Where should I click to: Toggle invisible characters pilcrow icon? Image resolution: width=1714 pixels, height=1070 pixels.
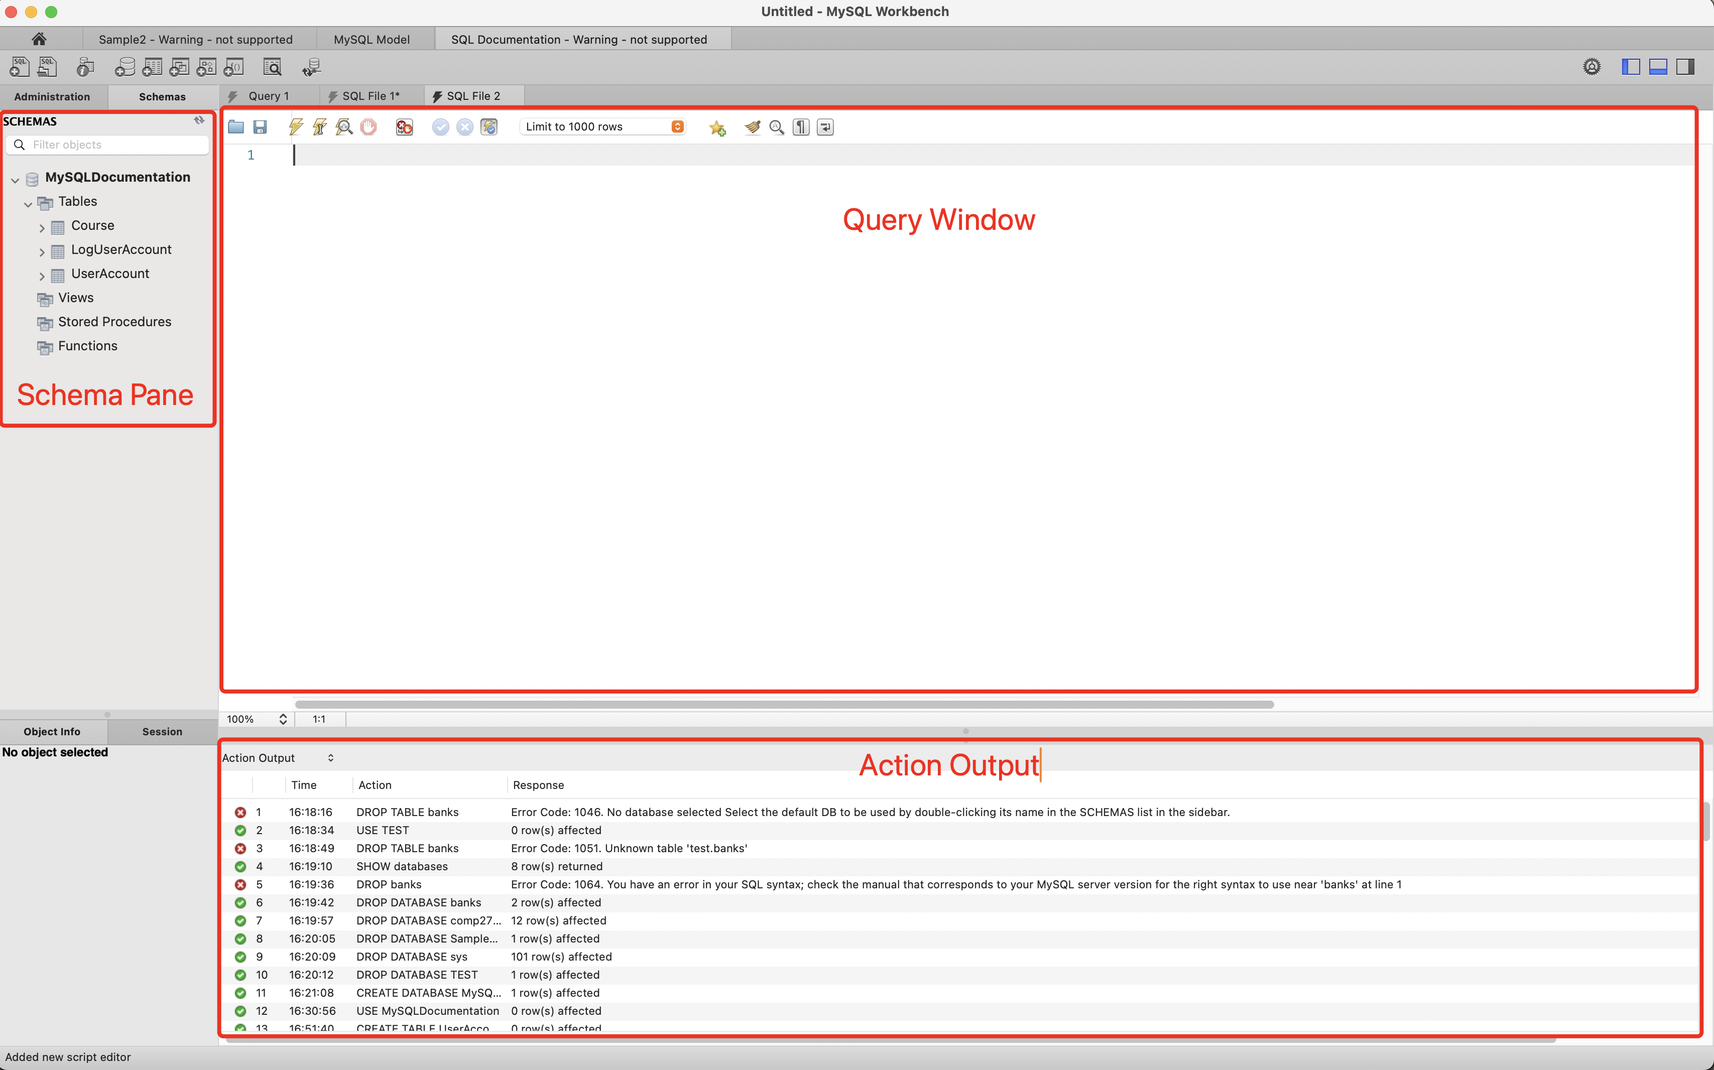tap(801, 126)
